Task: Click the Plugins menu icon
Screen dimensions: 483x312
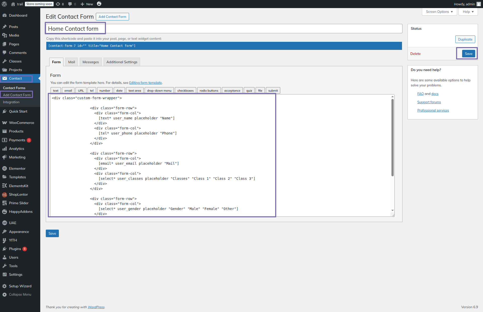Action: [5, 249]
